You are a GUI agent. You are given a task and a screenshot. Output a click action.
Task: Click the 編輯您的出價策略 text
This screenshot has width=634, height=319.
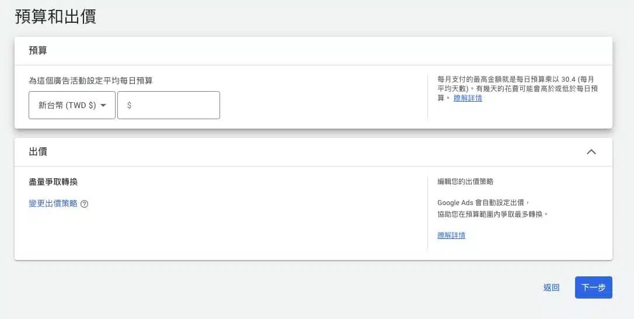click(465, 181)
